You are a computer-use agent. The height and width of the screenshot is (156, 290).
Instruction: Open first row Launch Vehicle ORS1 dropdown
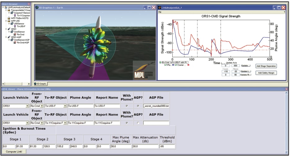[x=27, y=106]
